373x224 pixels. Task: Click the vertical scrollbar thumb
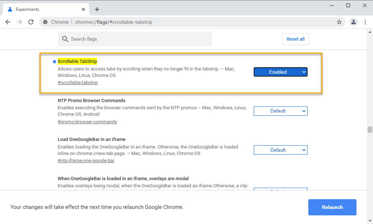[x=370, y=130]
